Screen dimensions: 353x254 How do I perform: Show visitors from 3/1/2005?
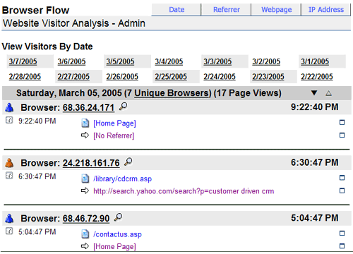(x=315, y=61)
